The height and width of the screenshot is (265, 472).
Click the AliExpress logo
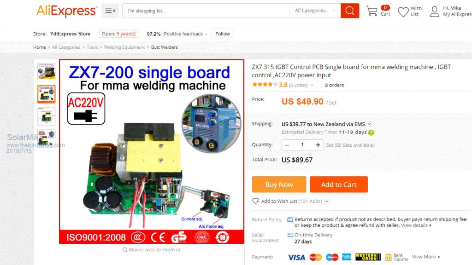(x=67, y=11)
